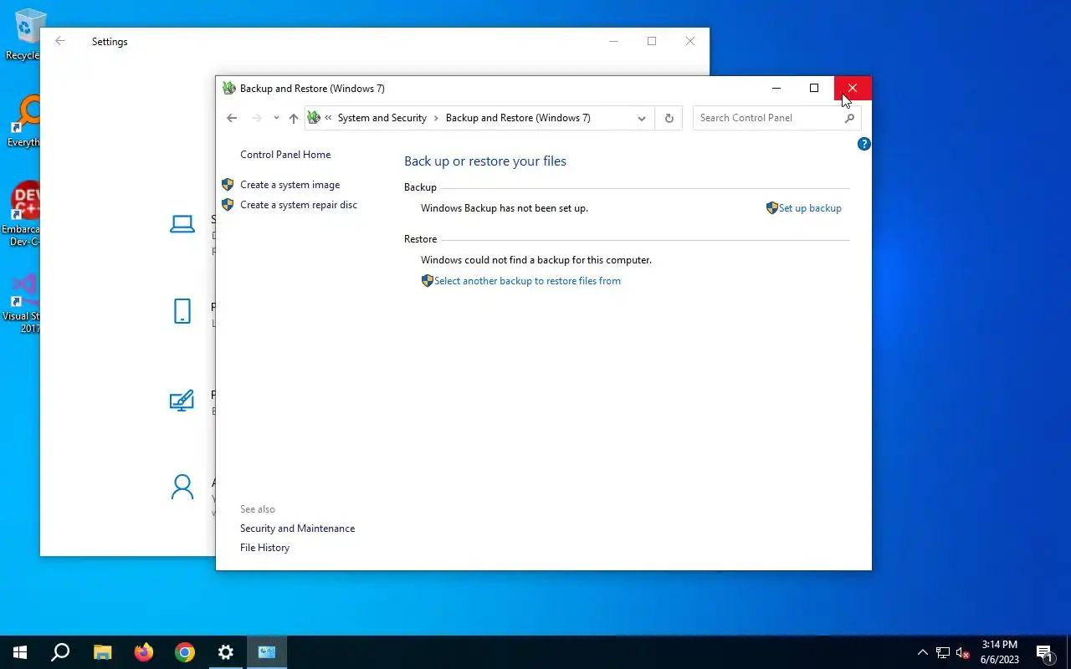Expand the arrow after System and Security breadcrumb
Viewport: 1071px width, 669px height.
pos(436,118)
